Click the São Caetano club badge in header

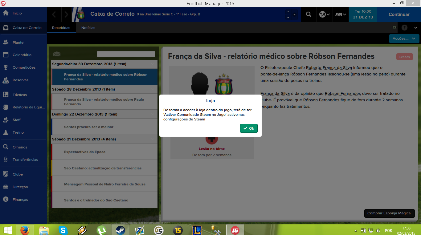(81, 14)
